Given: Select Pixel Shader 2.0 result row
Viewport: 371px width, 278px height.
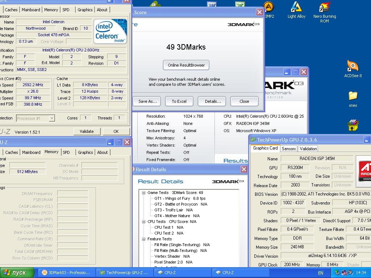Looking at the screenshot, I should pos(173,262).
